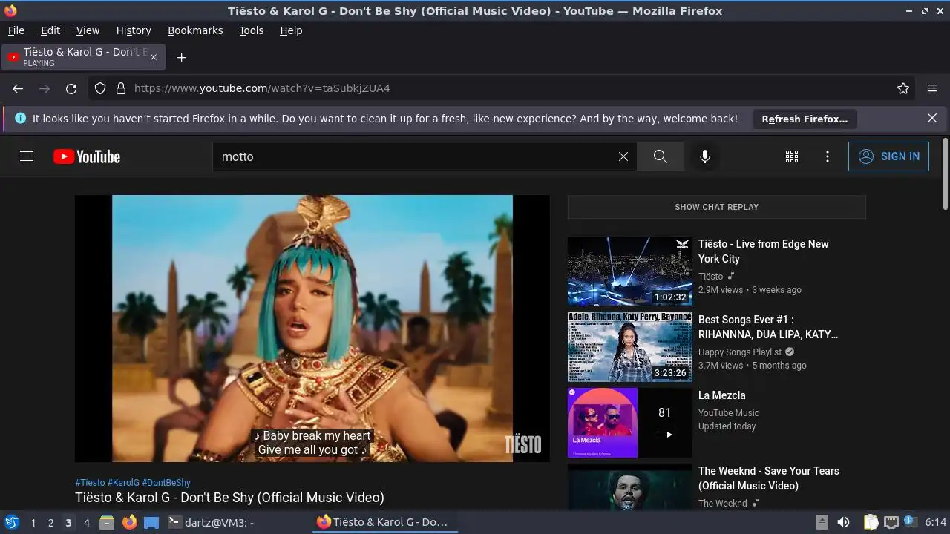This screenshot has width=950, height=534.
Task: Open the volume control in tray
Action: 843,522
